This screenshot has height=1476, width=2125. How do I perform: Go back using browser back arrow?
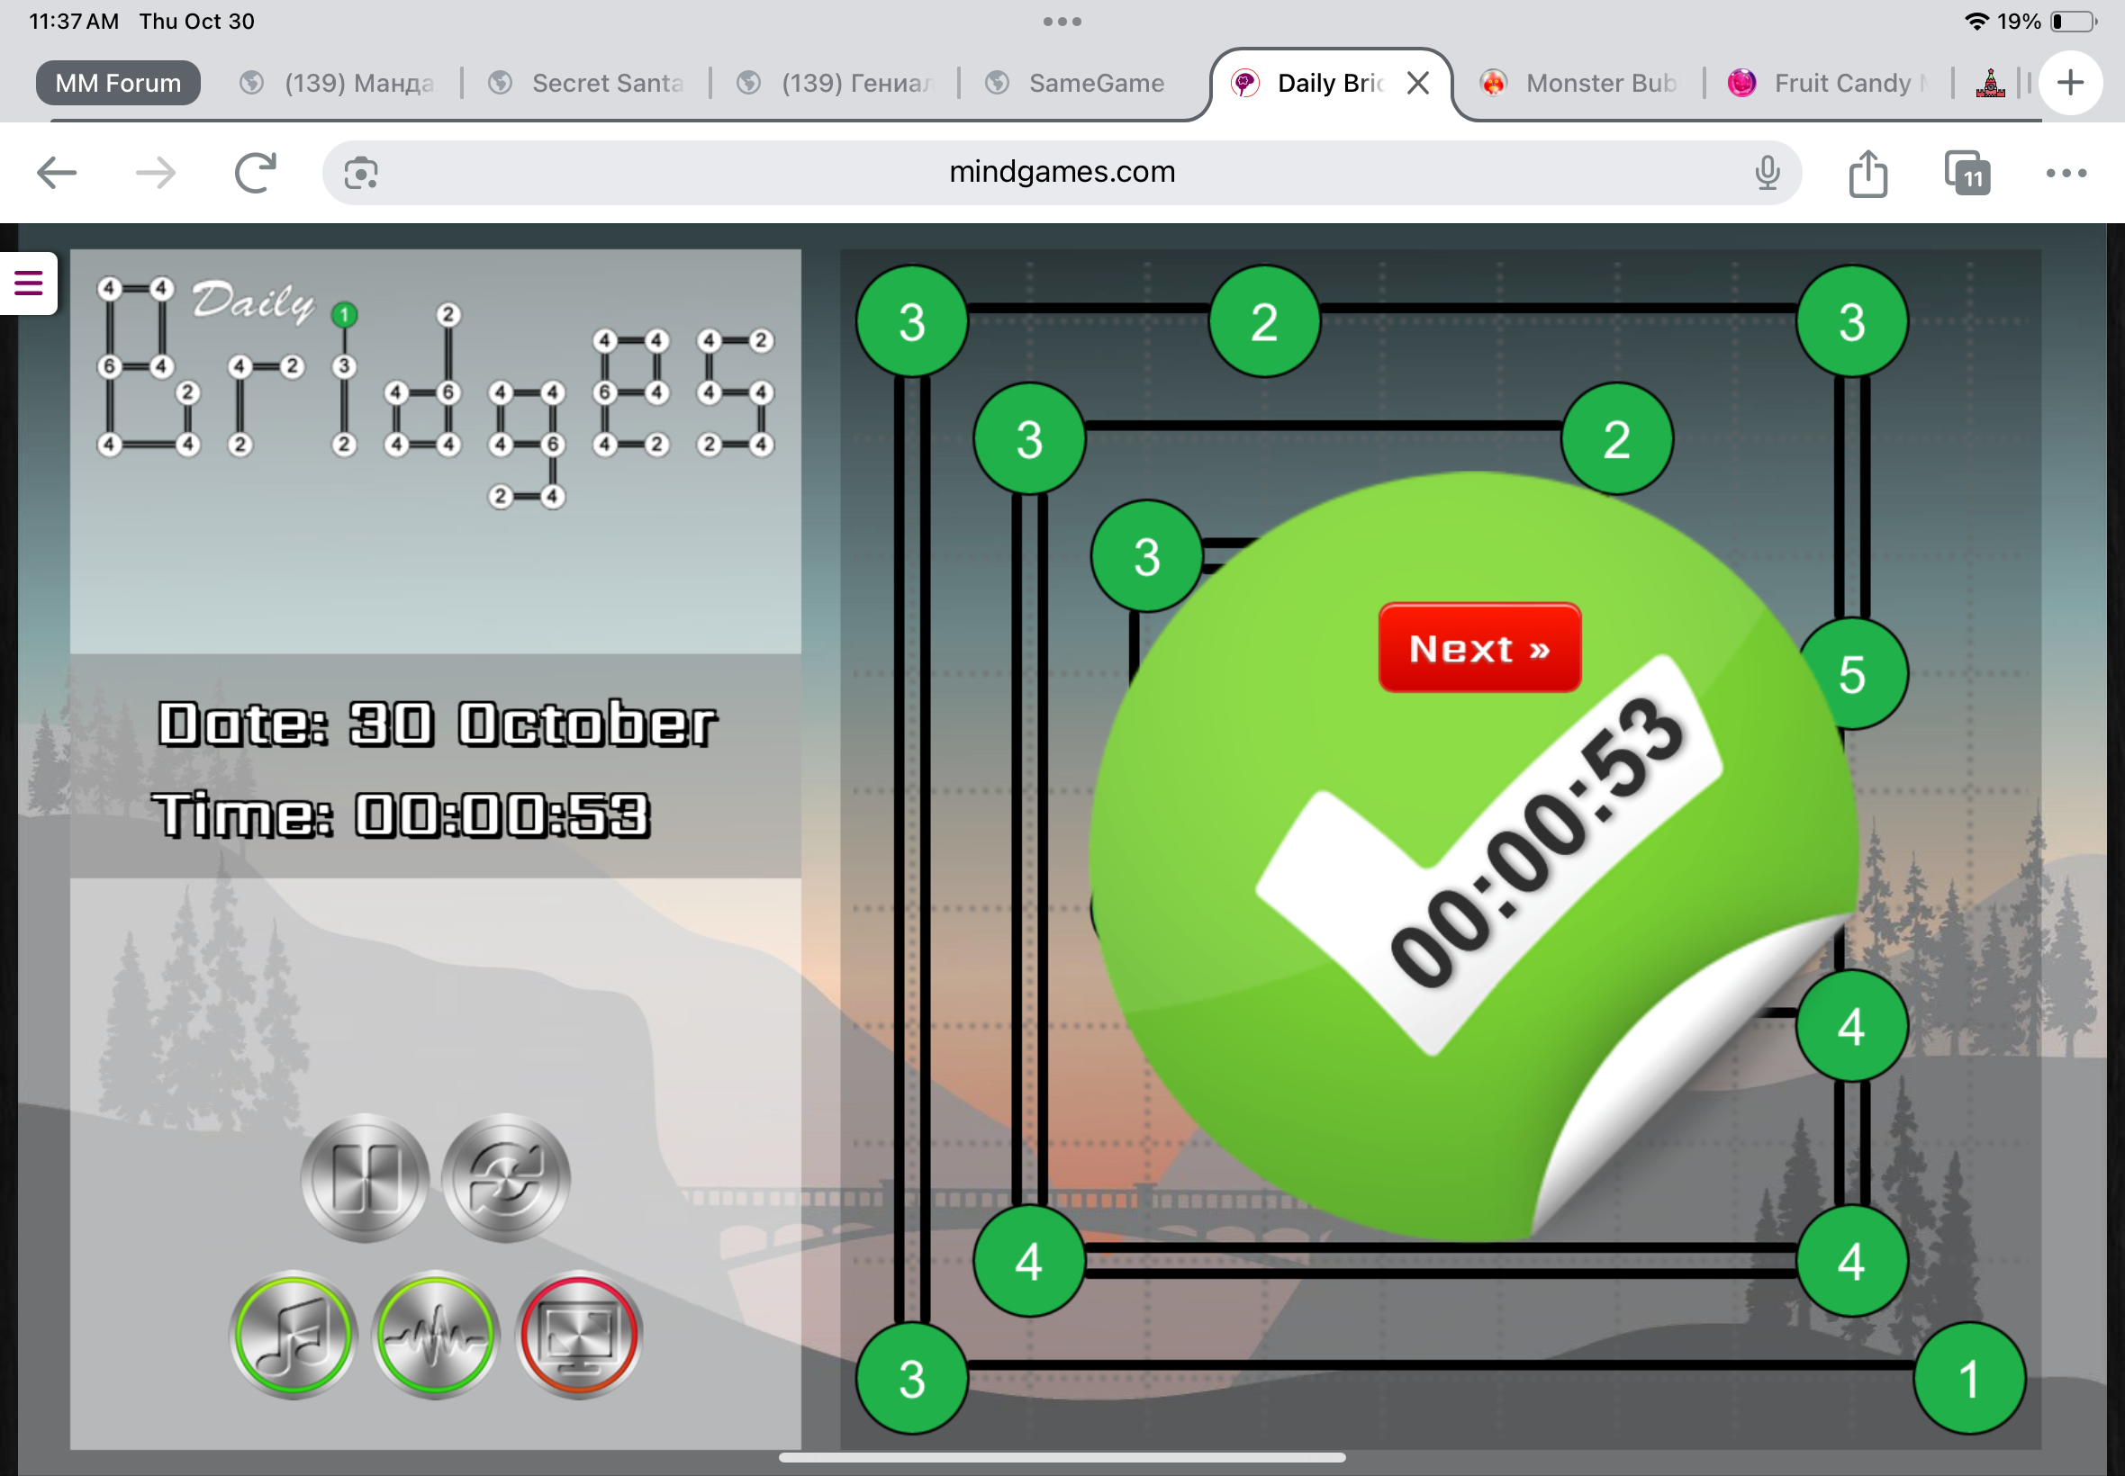(x=57, y=173)
